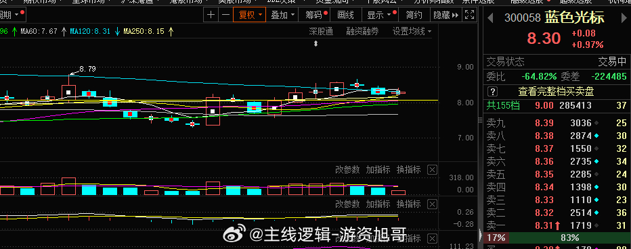Close the MACD indicator panel
This screenshot has width=631, height=249.
[432, 204]
